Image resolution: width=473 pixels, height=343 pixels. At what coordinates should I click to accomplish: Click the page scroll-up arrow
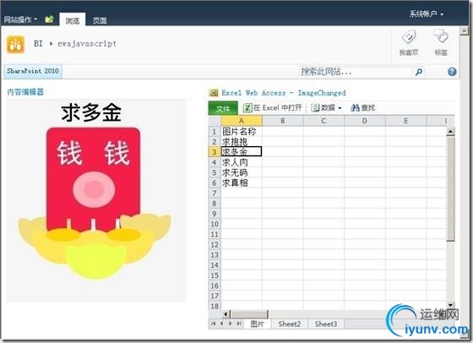pos(464,30)
